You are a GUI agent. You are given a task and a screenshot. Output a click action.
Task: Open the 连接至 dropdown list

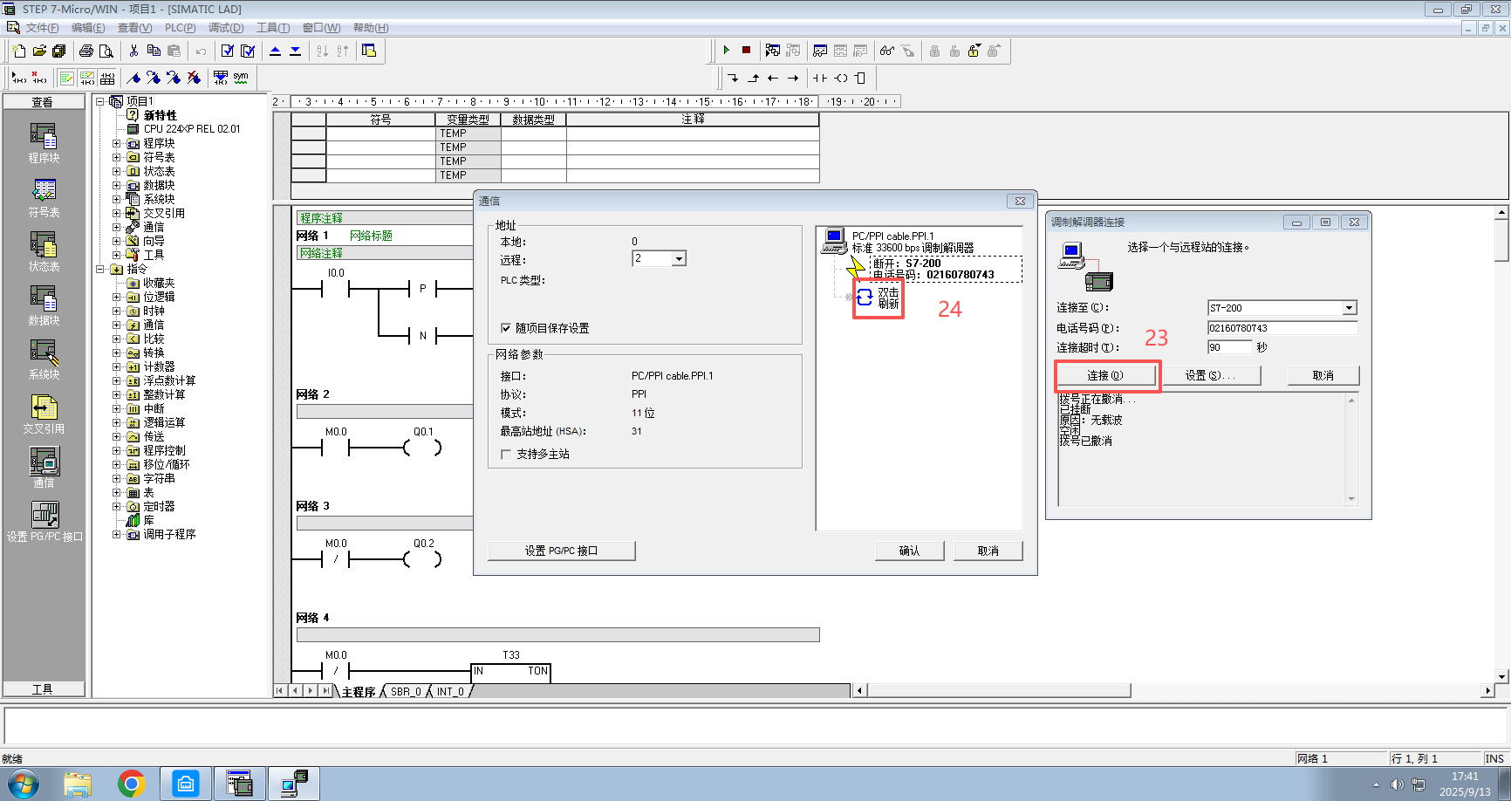point(1349,308)
